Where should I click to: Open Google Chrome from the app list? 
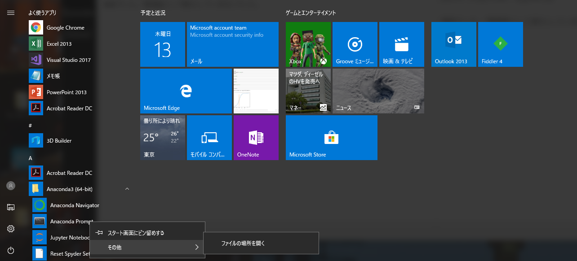coord(65,28)
